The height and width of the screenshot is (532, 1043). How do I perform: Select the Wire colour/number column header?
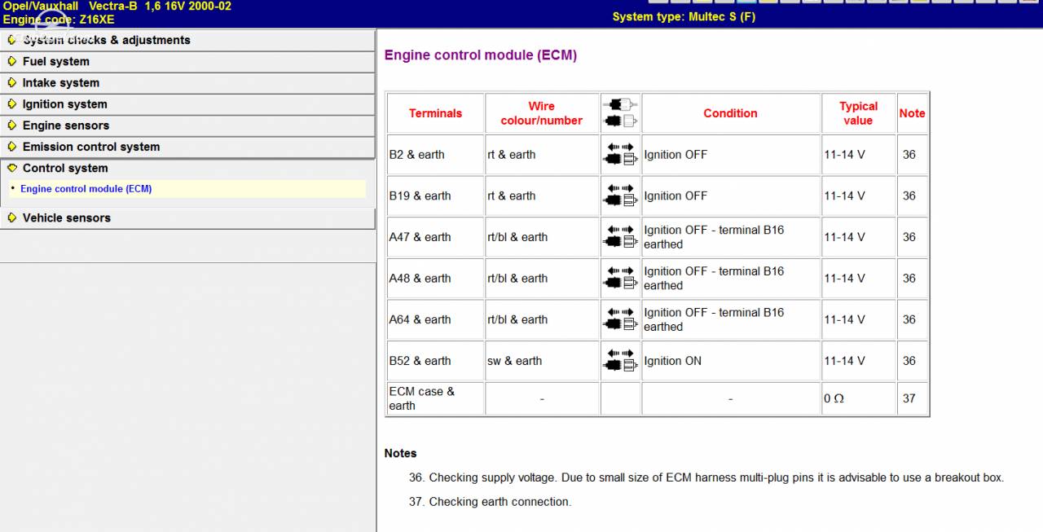[542, 113]
